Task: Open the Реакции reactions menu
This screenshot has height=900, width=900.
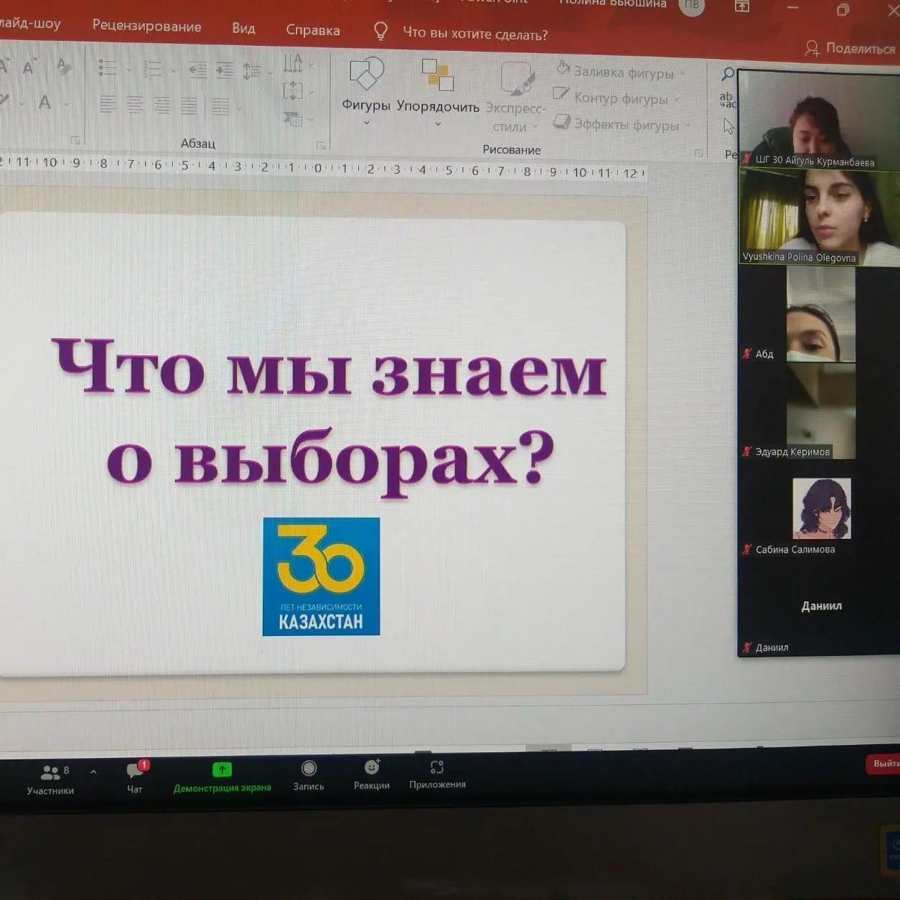Action: 372,773
